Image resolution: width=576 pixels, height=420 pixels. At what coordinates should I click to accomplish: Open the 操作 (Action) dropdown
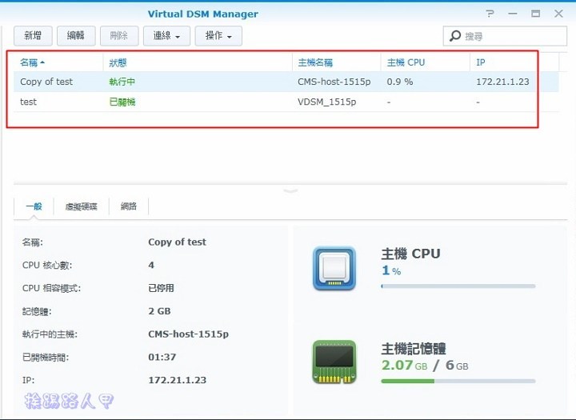coord(218,36)
